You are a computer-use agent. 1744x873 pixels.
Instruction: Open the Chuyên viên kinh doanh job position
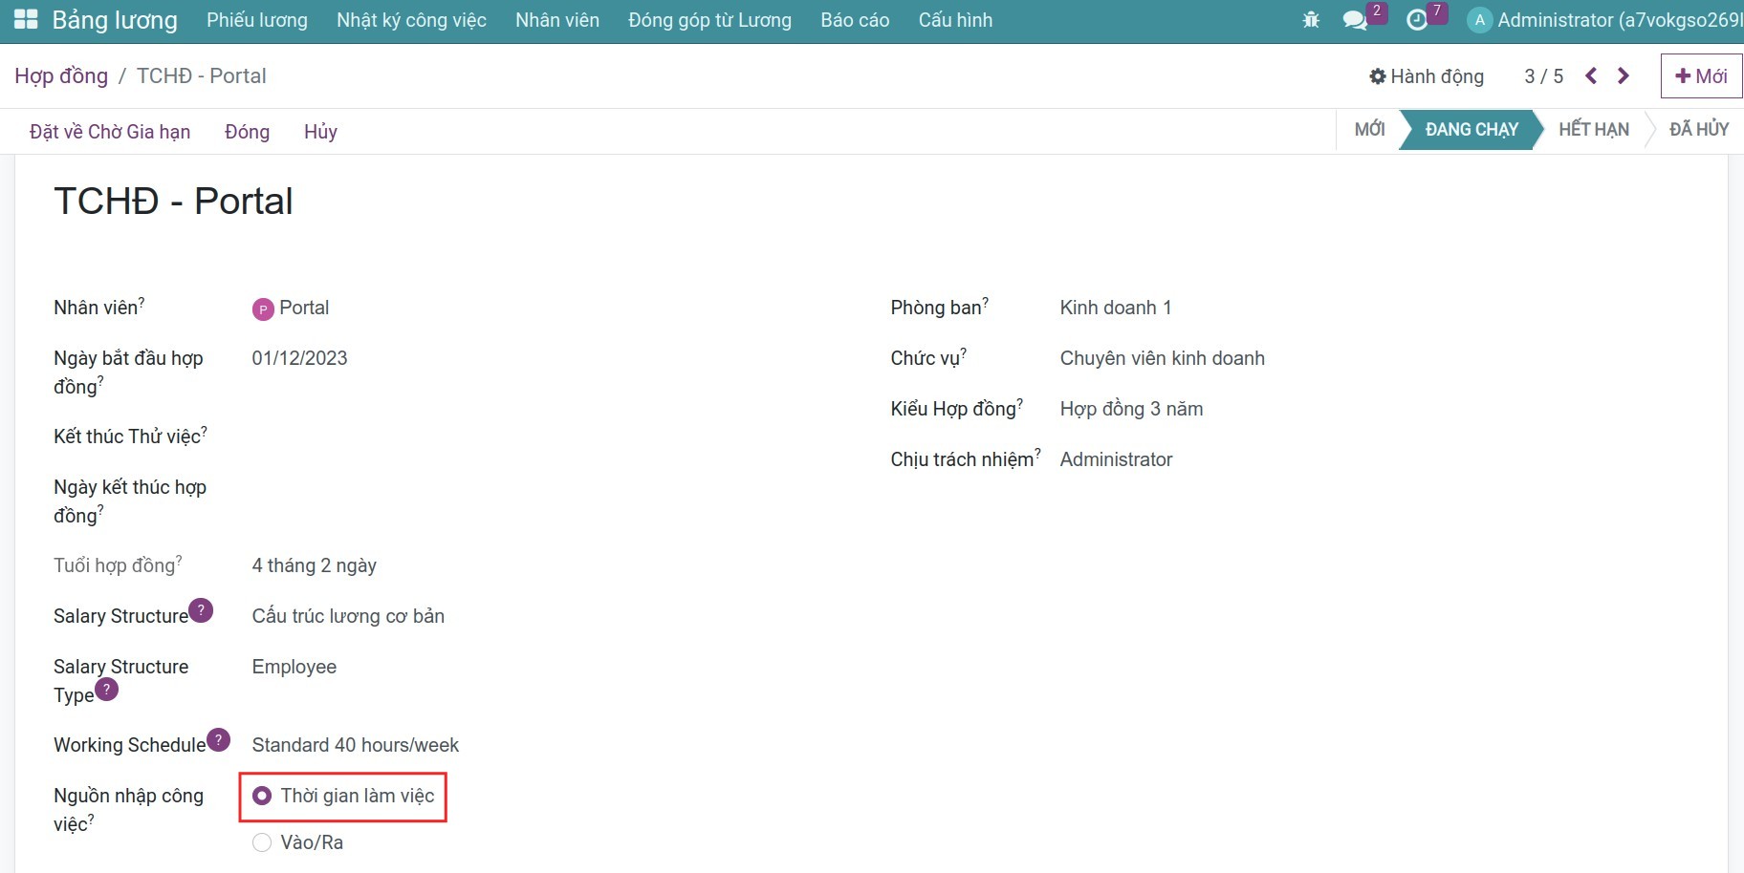1162,358
